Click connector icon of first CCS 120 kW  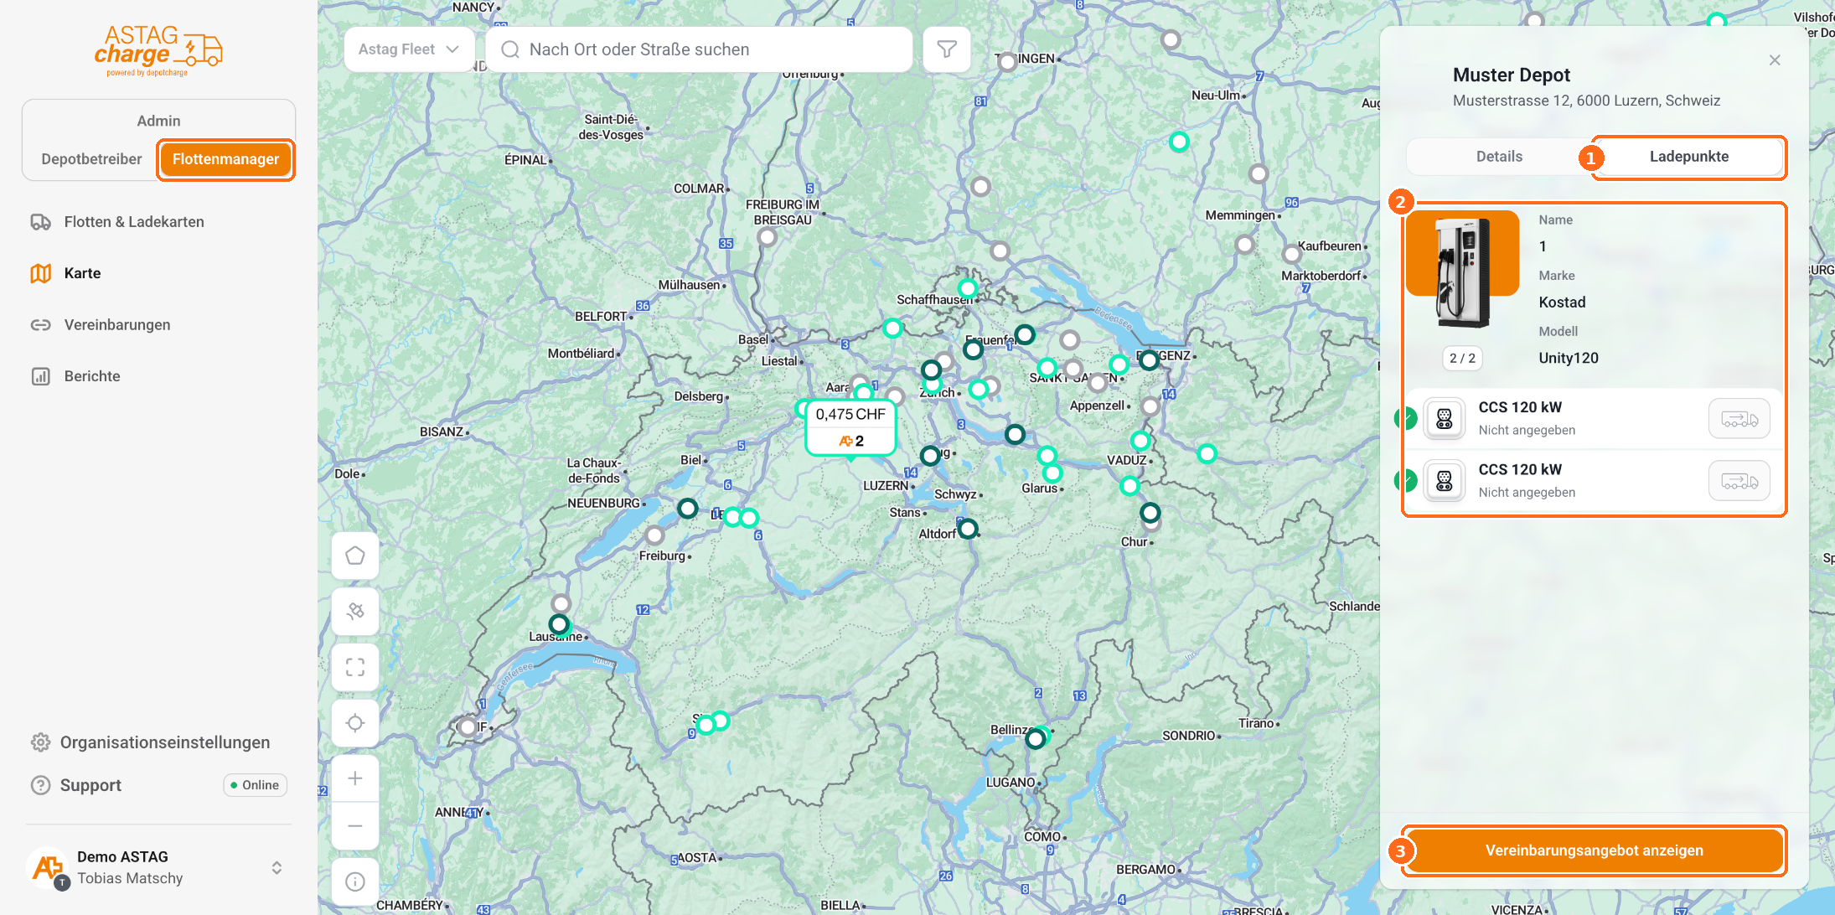(x=1445, y=419)
